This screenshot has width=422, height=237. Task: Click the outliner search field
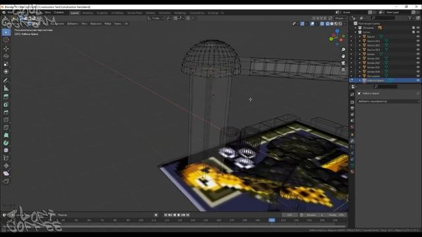[x=383, y=18]
